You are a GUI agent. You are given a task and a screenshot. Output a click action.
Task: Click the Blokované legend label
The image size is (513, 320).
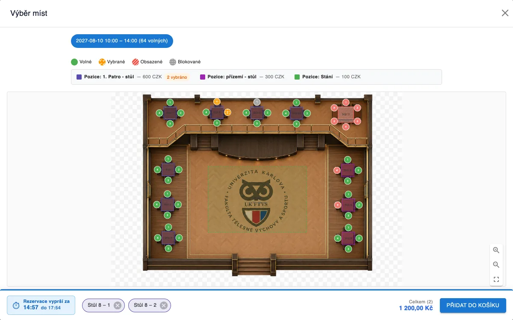click(189, 62)
